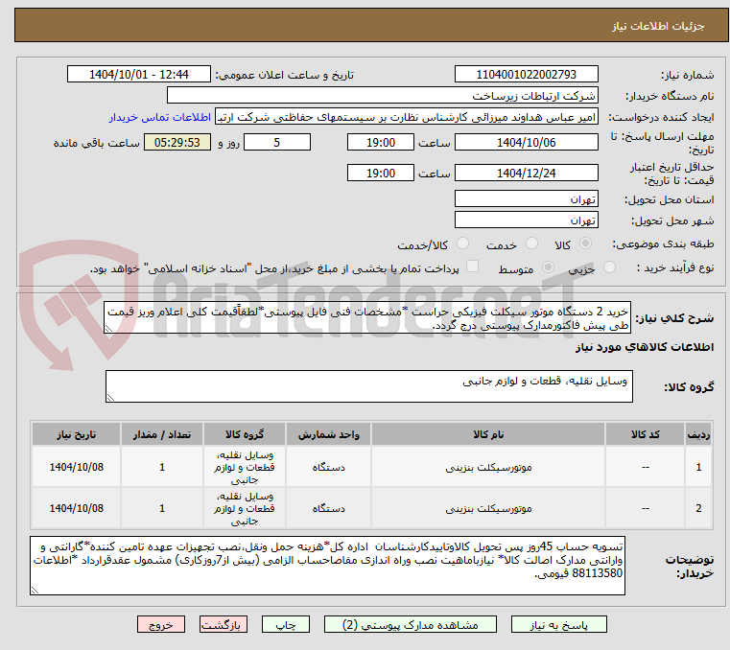Image resolution: width=730 pixels, height=650 pixels.
Task: Click the price validity date 1404/12/24
Action: pyautogui.click(x=526, y=174)
